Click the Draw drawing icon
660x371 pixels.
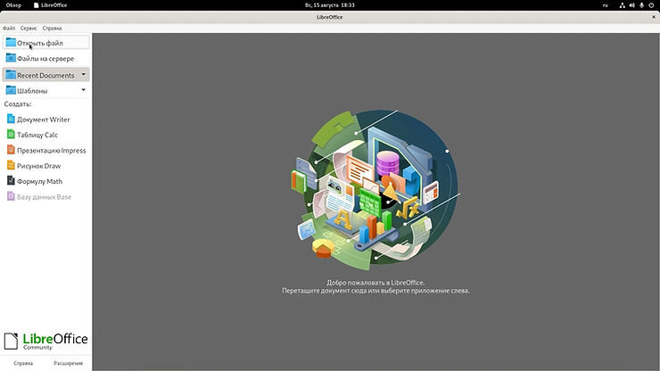(11, 166)
